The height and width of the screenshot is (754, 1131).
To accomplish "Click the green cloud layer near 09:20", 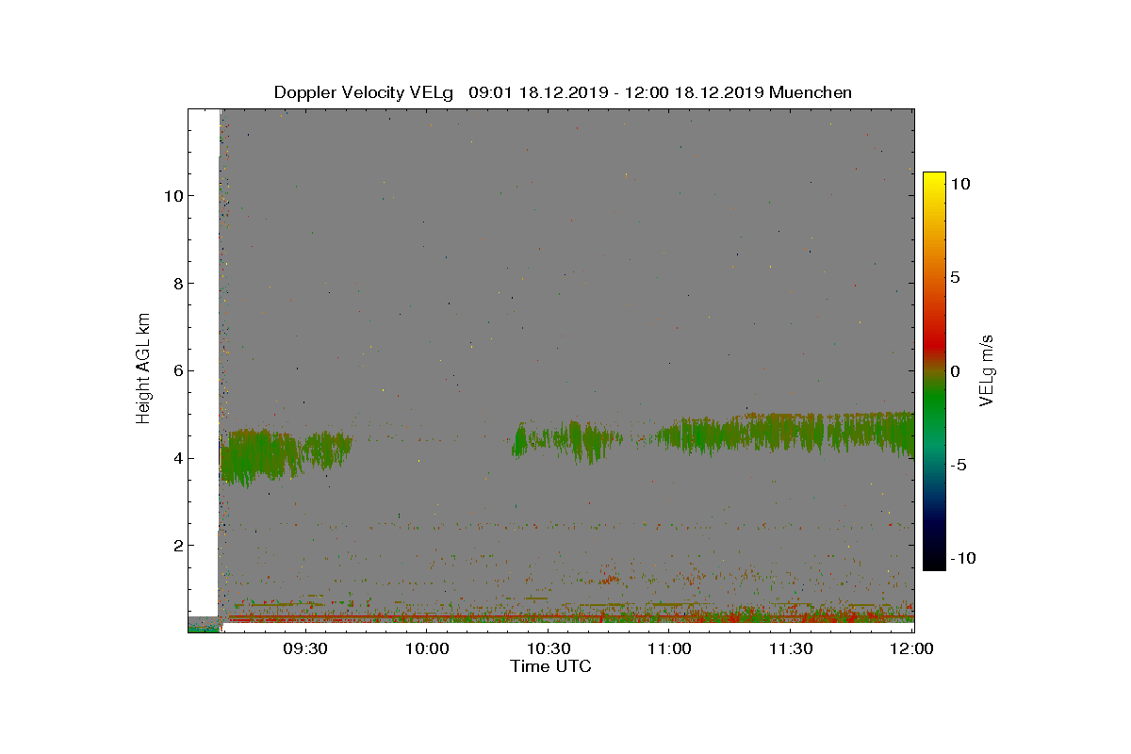I will [x=259, y=455].
